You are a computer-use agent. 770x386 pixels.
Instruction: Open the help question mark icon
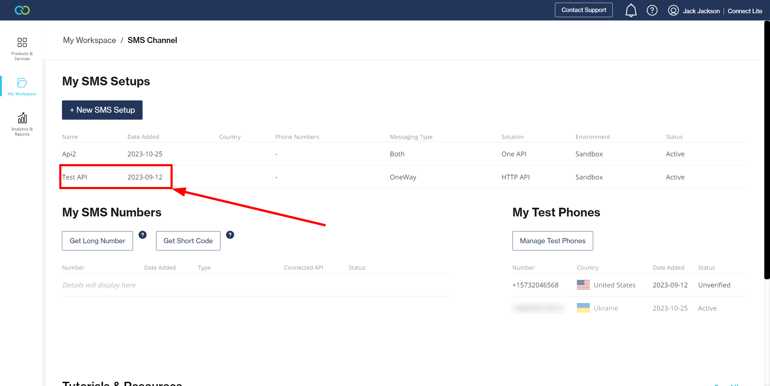pyautogui.click(x=652, y=11)
